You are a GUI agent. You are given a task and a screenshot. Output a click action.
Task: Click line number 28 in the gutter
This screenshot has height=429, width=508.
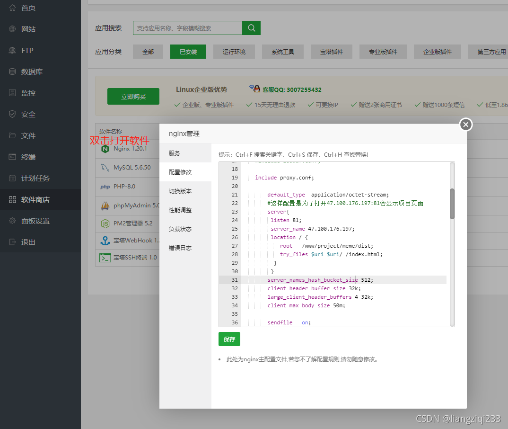[x=235, y=254]
